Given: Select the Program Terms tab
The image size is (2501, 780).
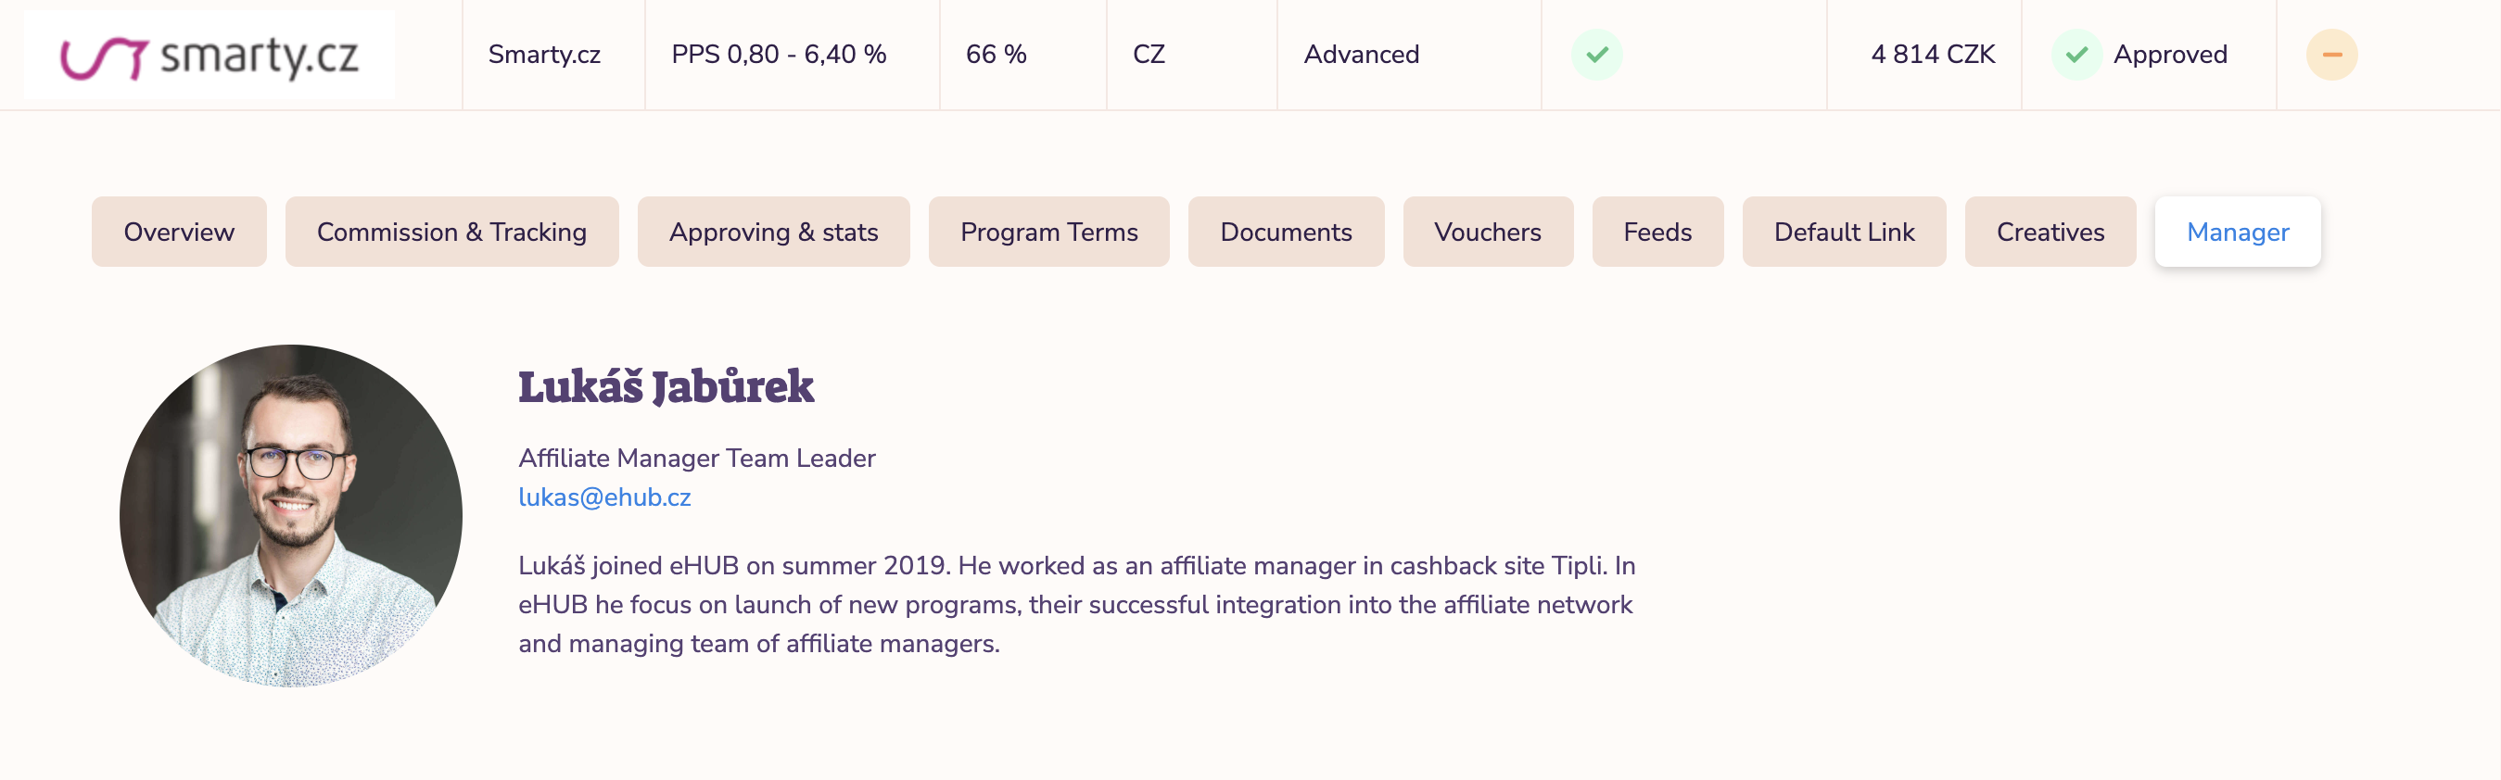Looking at the screenshot, I should [x=1048, y=232].
